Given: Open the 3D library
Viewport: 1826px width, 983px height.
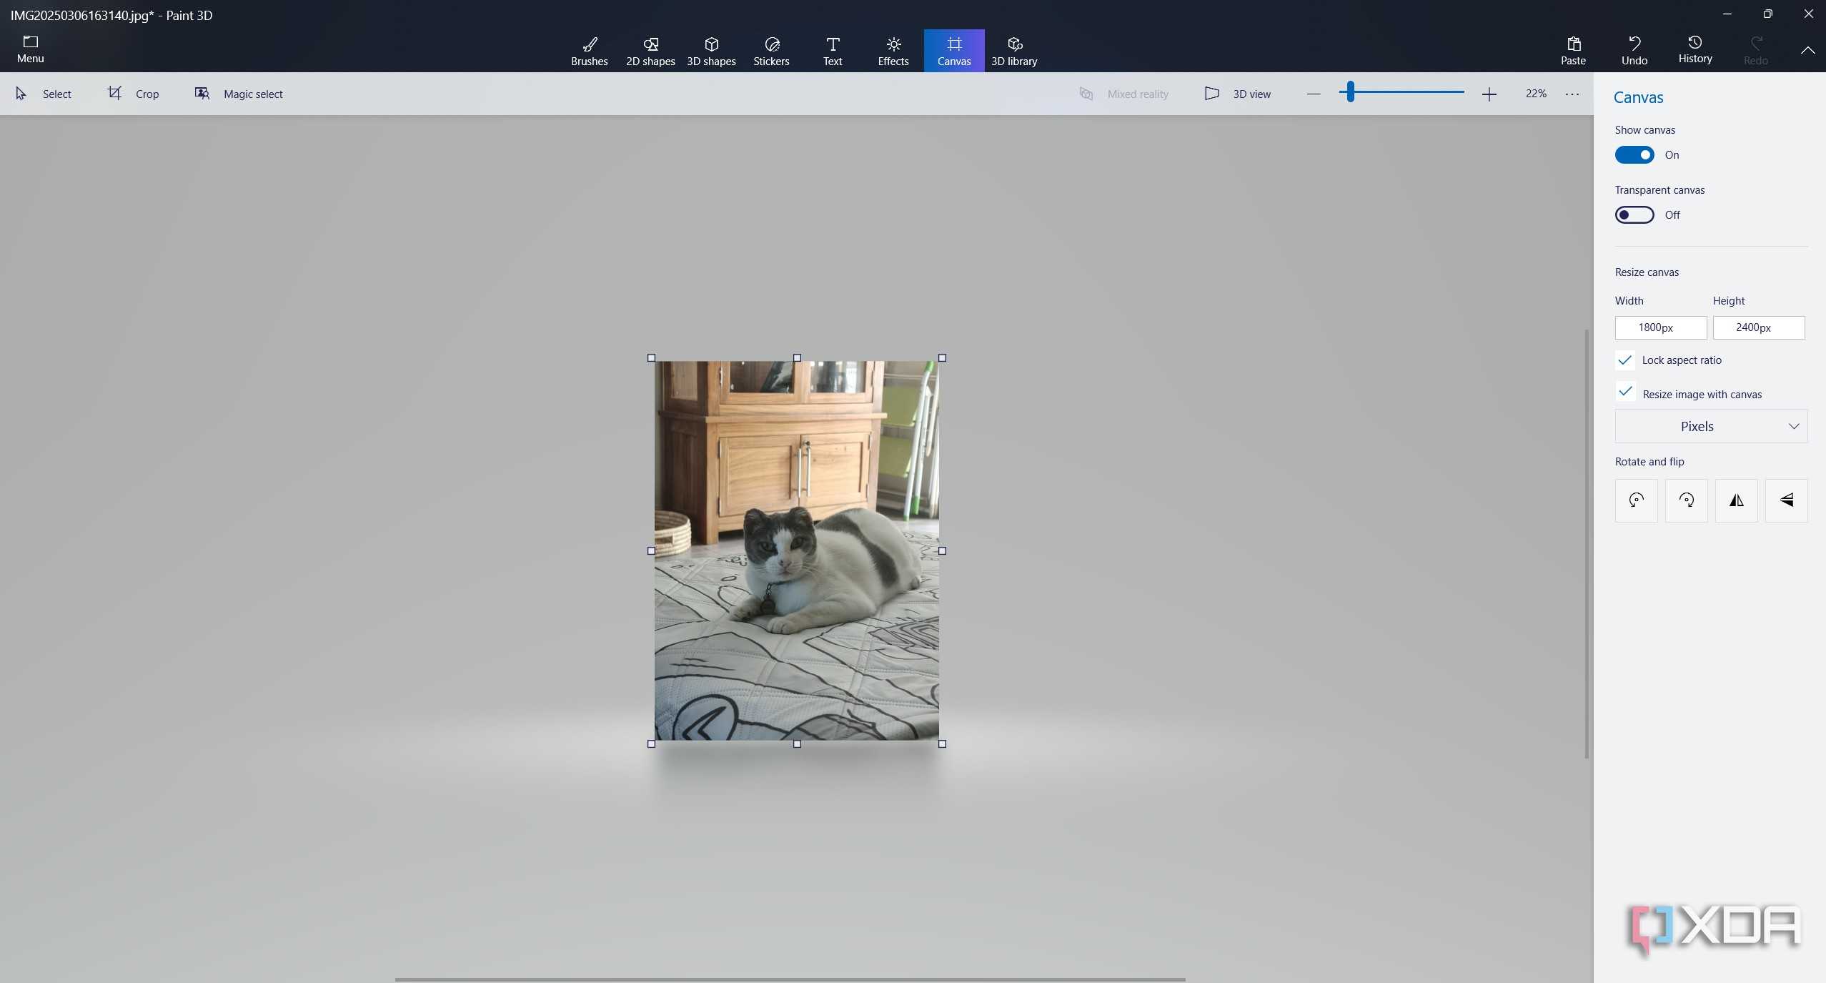Looking at the screenshot, I should coord(1013,51).
